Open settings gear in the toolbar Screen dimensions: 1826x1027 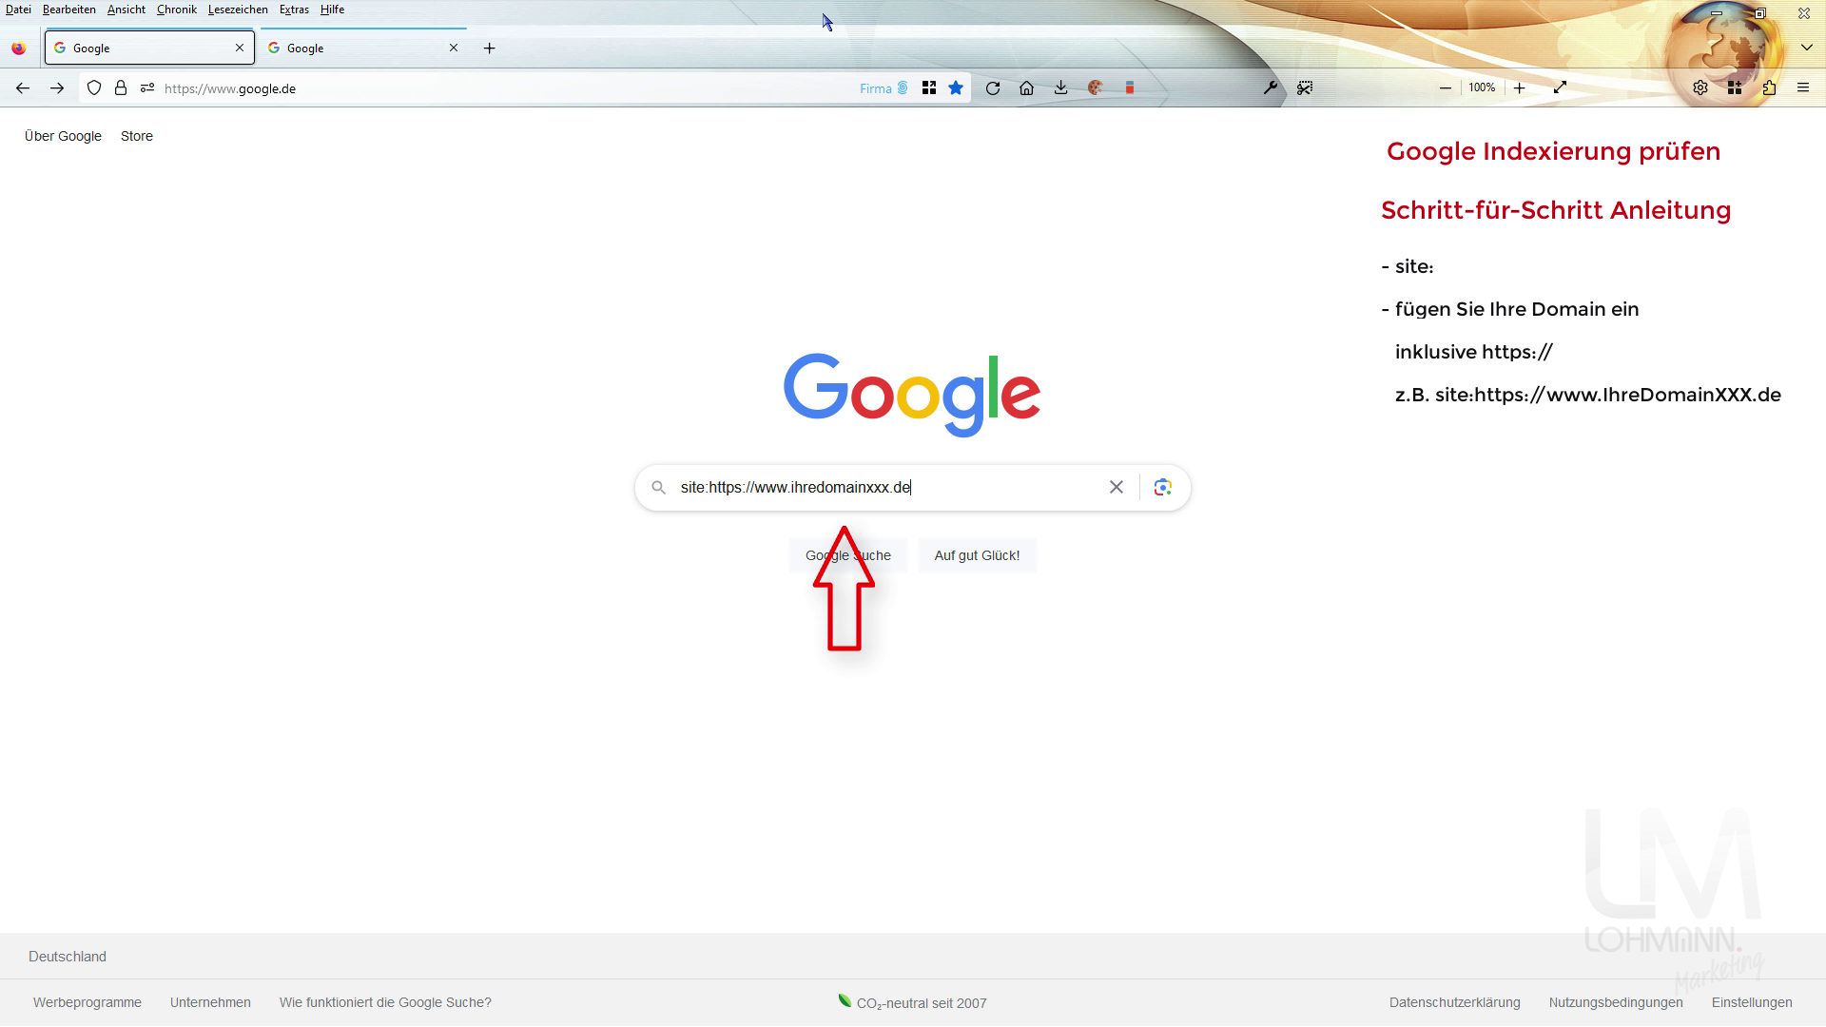1700,88
